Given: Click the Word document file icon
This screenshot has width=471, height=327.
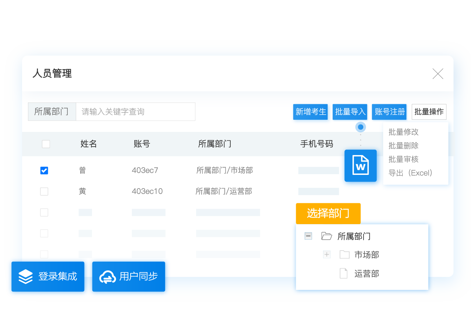Looking at the screenshot, I should (361, 166).
